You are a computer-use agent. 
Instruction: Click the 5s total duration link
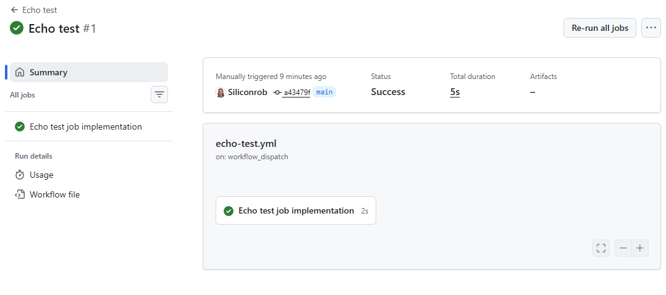coord(455,92)
